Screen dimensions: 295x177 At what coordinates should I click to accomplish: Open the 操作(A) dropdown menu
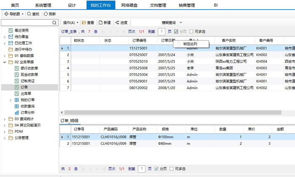tap(70, 22)
